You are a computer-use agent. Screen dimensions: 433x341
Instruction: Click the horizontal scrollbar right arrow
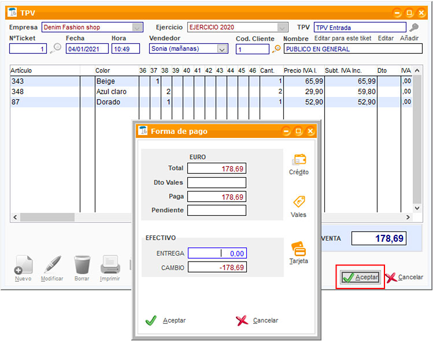[x=408, y=217]
